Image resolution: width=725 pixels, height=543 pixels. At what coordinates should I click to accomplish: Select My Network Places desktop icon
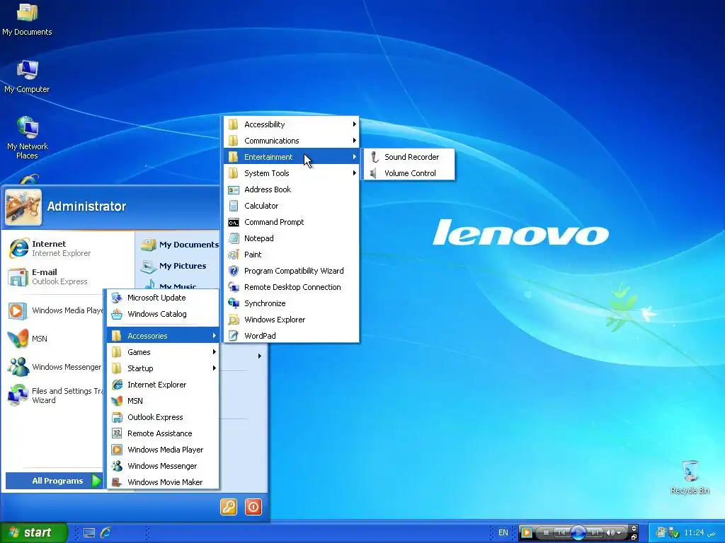28,138
